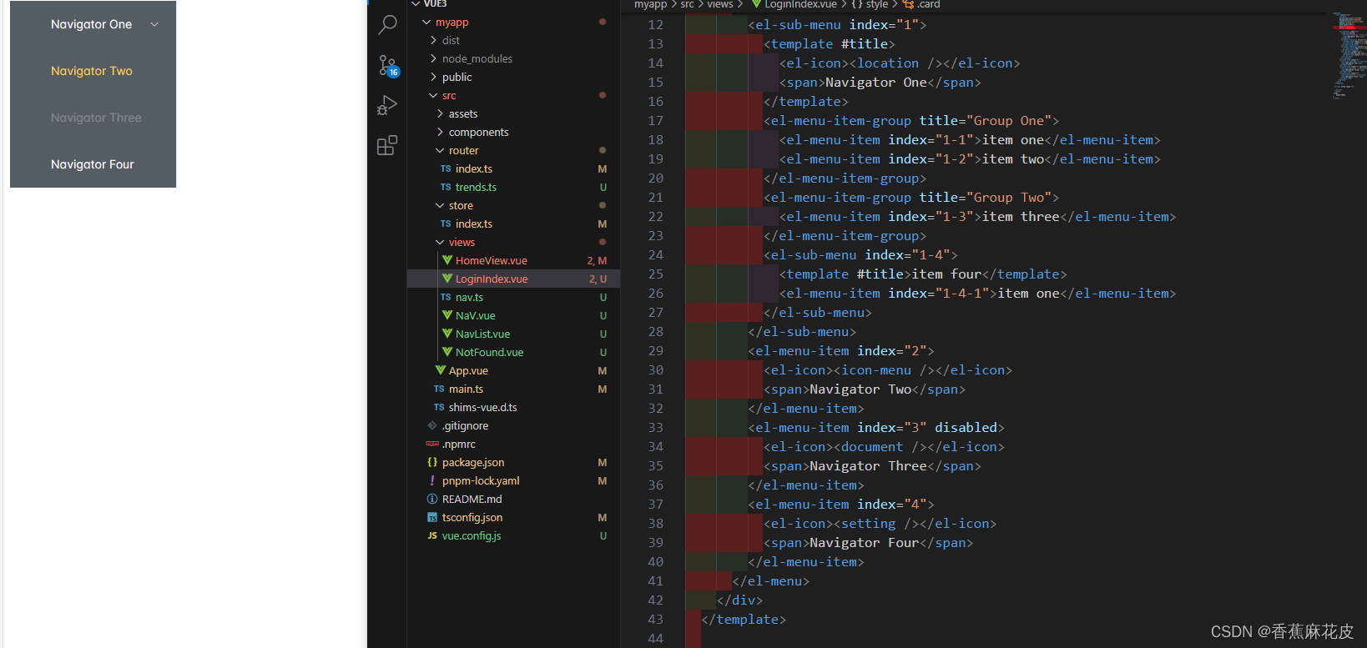The height and width of the screenshot is (648, 1367).
Task: Click the 'Group One' el-menu-item-group line
Action: pos(911,121)
